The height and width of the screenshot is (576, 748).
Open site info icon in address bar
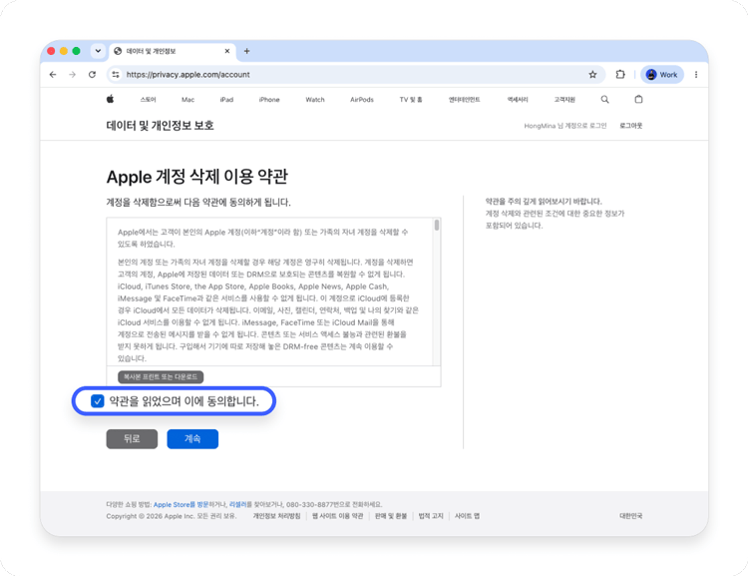pos(116,75)
